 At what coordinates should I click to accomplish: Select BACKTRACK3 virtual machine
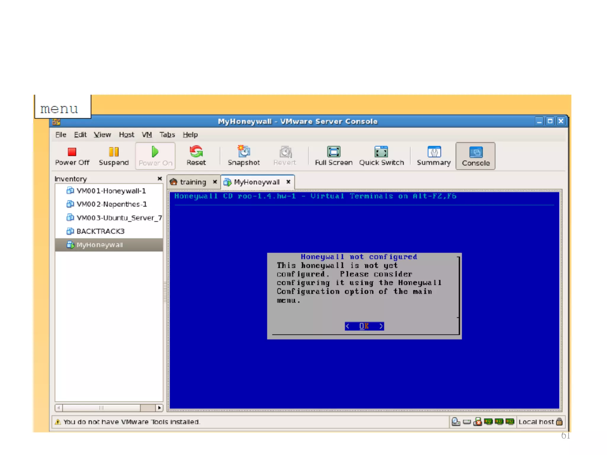pos(100,231)
